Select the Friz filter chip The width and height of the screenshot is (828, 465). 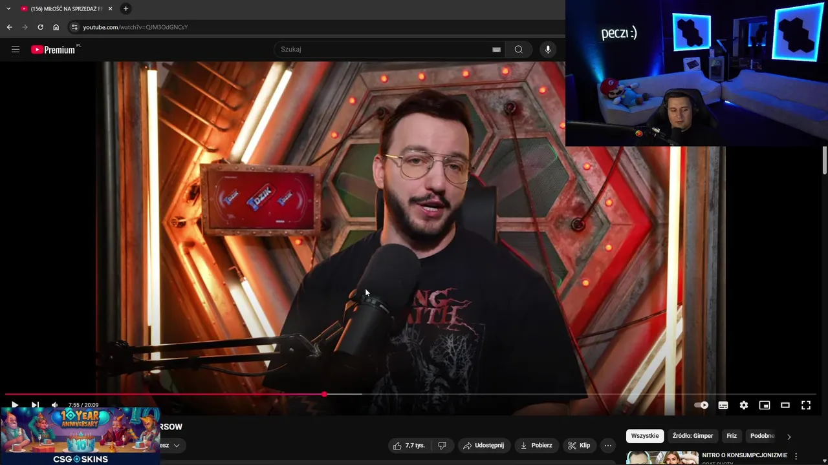[x=732, y=436]
